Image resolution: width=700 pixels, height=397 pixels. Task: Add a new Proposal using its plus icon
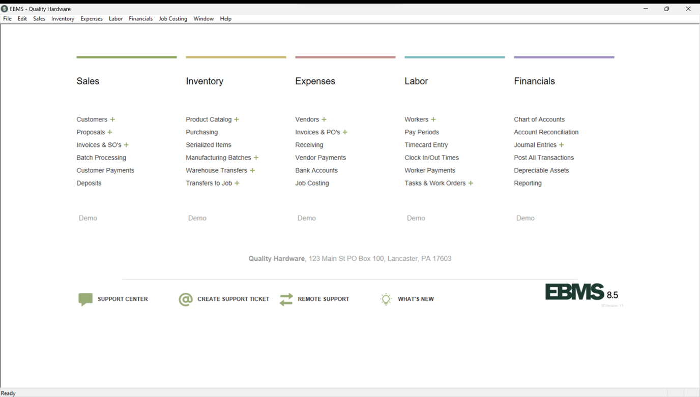109,132
